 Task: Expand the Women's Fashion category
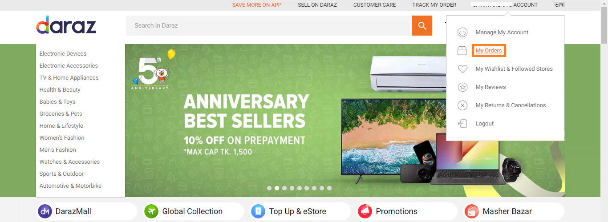62,138
